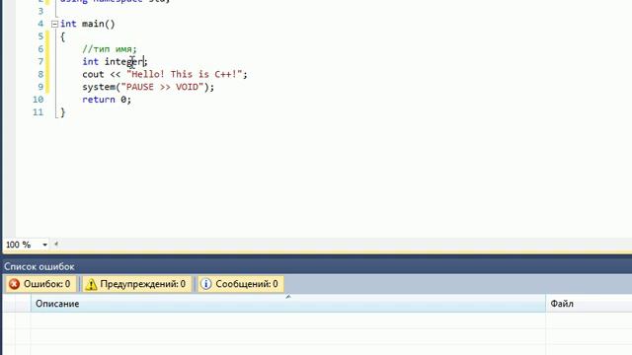Screen dimensions: 632x355
Task: Sort by the Файл column header
Action: pyautogui.click(x=589, y=304)
